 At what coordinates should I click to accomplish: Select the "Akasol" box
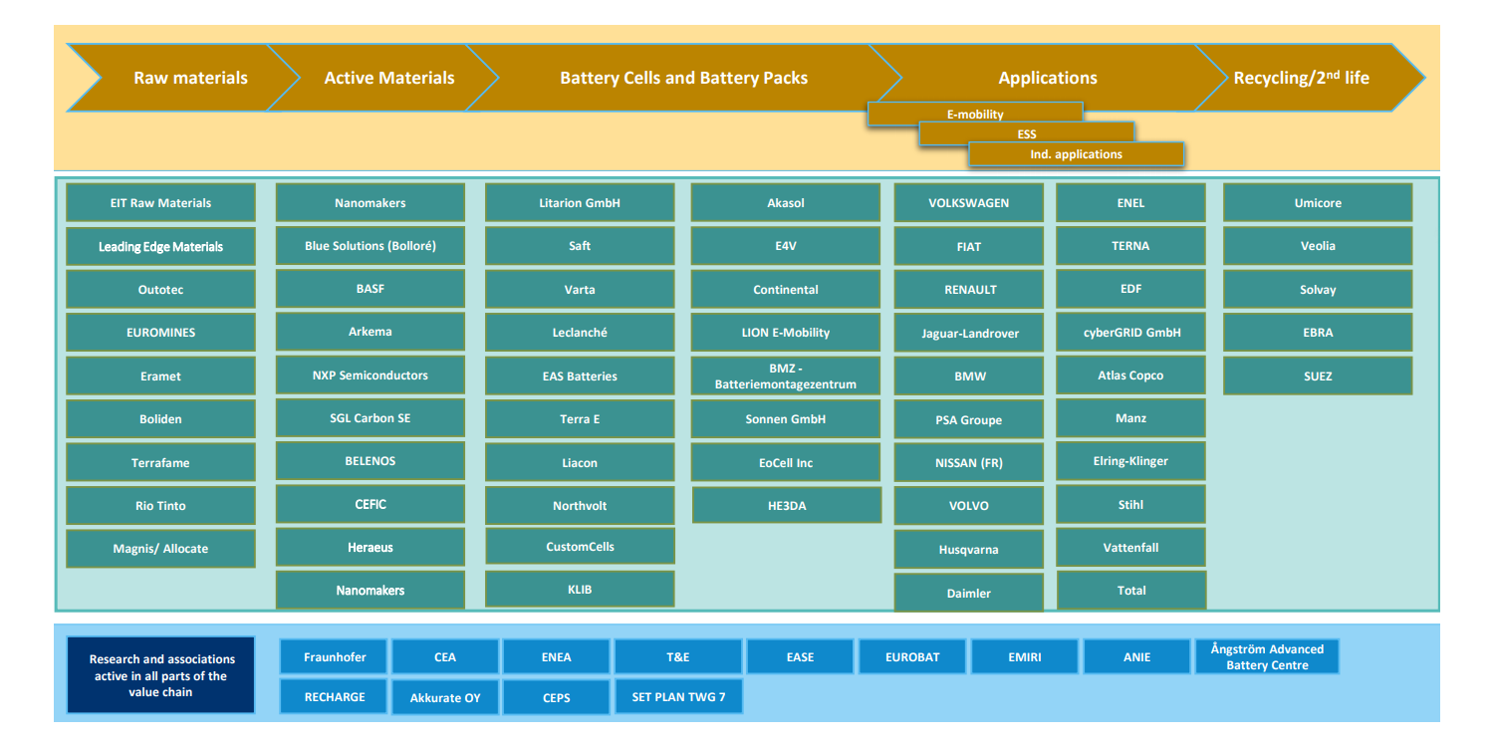tap(786, 203)
